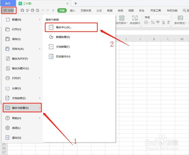This screenshot has height=155, width=189.
Task: Switch to the 数据 ribbon tab
Action: [x=110, y=11]
